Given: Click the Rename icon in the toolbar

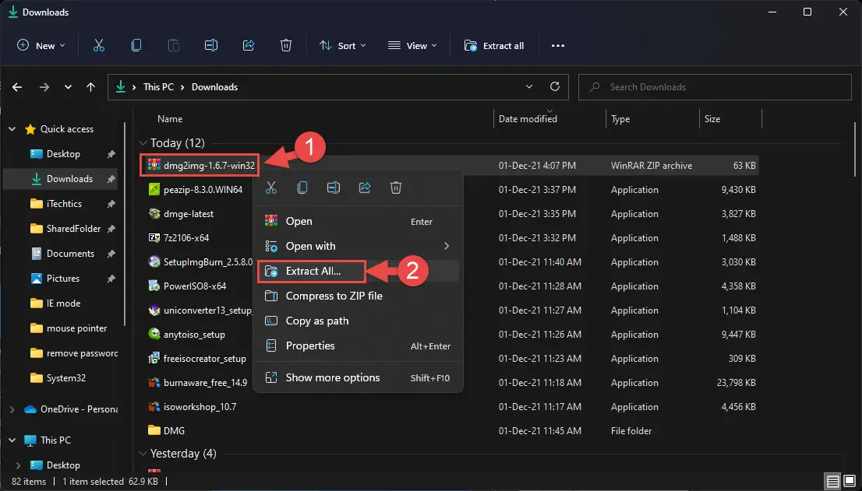Looking at the screenshot, I should pyautogui.click(x=211, y=46).
